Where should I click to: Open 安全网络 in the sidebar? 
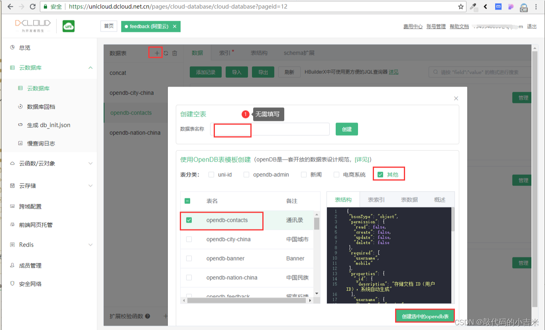click(30, 284)
